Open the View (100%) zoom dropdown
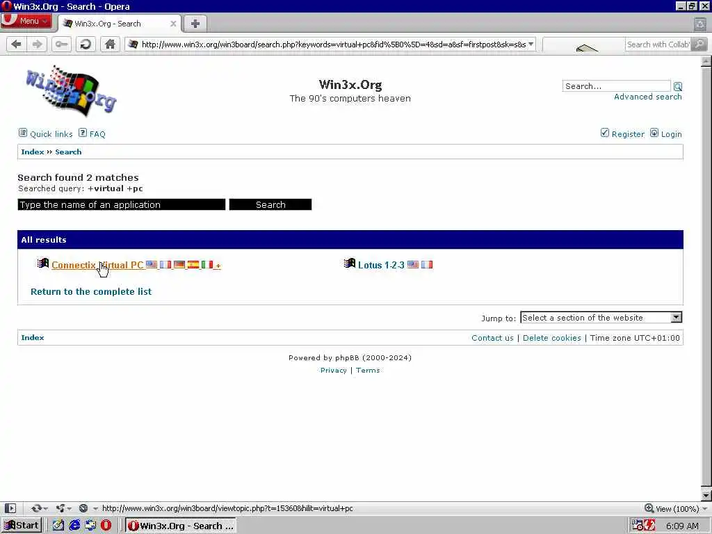 click(x=676, y=508)
